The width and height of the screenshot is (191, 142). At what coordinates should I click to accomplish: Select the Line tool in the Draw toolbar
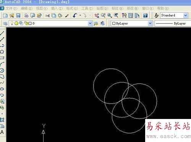click(x=2, y=33)
